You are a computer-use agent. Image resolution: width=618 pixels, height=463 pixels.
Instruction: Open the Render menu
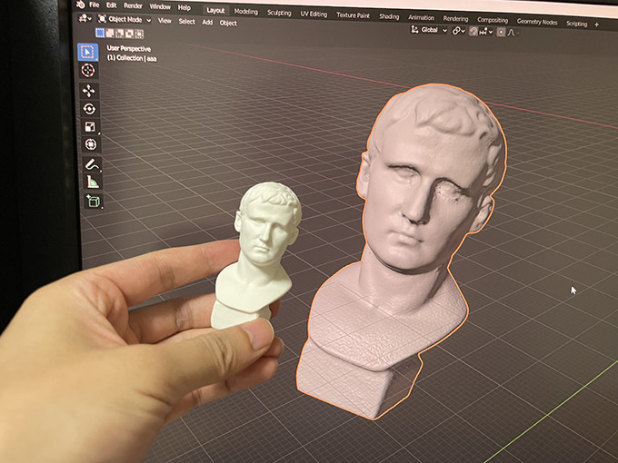134,6
